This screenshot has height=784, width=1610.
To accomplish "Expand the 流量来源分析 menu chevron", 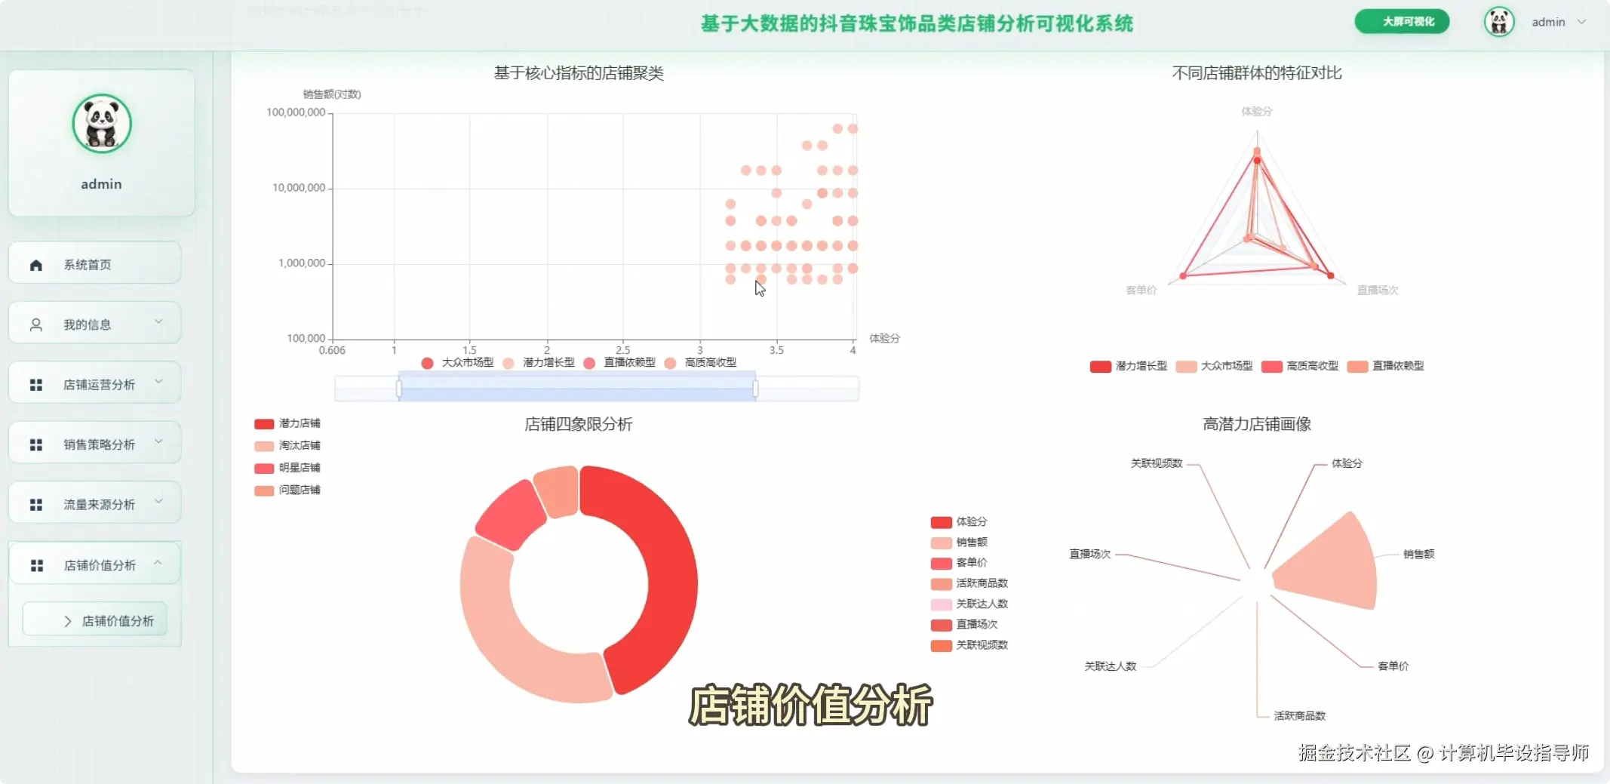I will 158,502.
